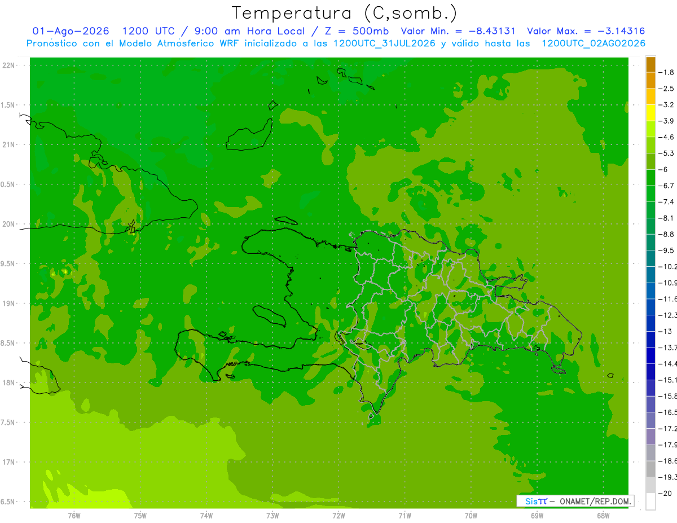Viewport: 677px width, 523px height.
Task: Click the '-3.9' colorbar label
Action: [x=667, y=121]
